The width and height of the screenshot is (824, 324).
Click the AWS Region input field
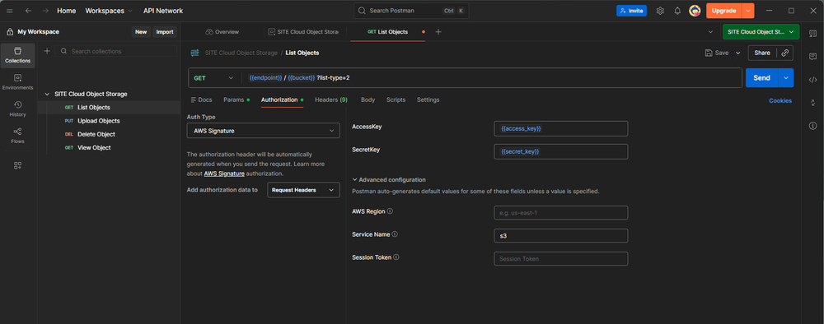click(560, 213)
